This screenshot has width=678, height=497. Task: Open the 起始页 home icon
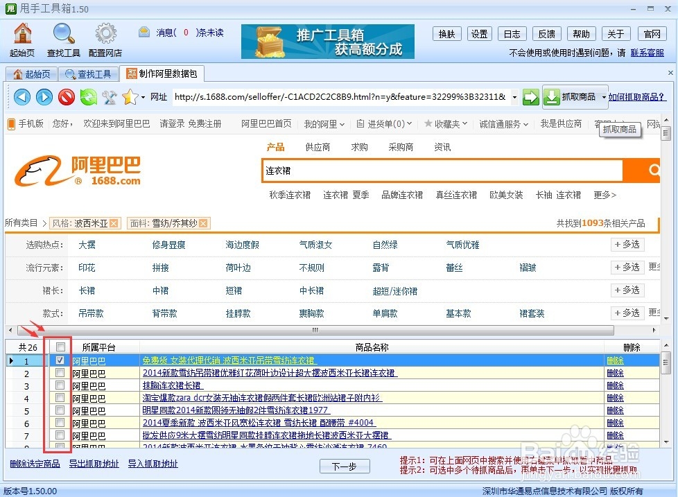(23, 33)
